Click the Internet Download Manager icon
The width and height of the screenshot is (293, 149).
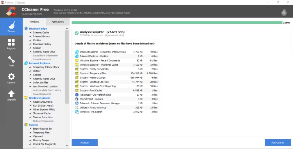click(77, 103)
